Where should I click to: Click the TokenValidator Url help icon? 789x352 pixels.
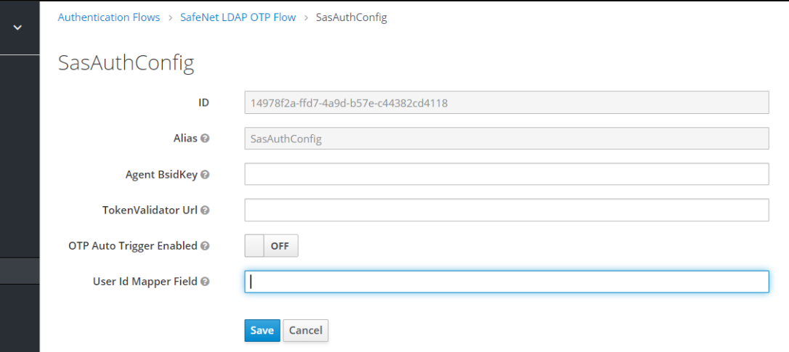pos(205,210)
